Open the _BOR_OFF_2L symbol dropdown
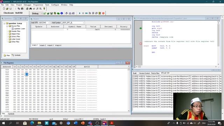This screenshot has width=224, height=126. pyautogui.click(x=83, y=23)
